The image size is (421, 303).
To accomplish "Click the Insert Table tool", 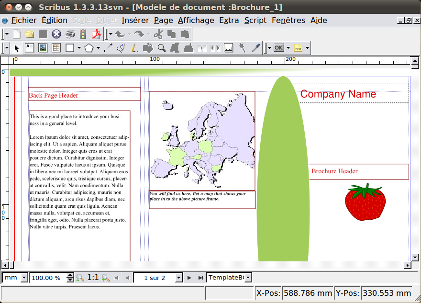I will point(56,48).
